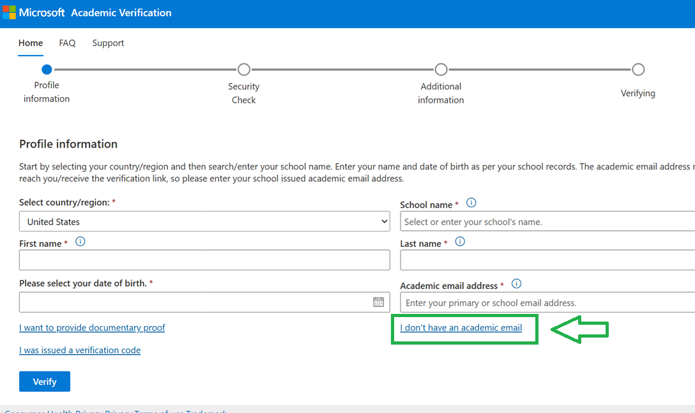Select the Profile information step marker
This screenshot has height=413, width=695.
pos(47,70)
